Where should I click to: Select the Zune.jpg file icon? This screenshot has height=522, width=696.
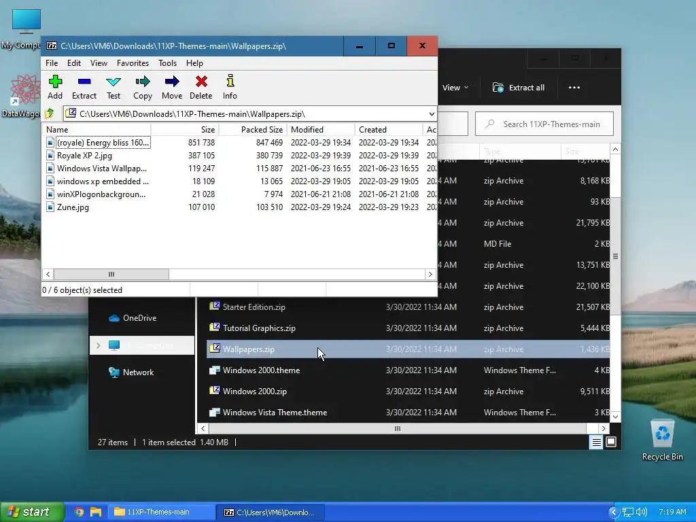point(50,207)
